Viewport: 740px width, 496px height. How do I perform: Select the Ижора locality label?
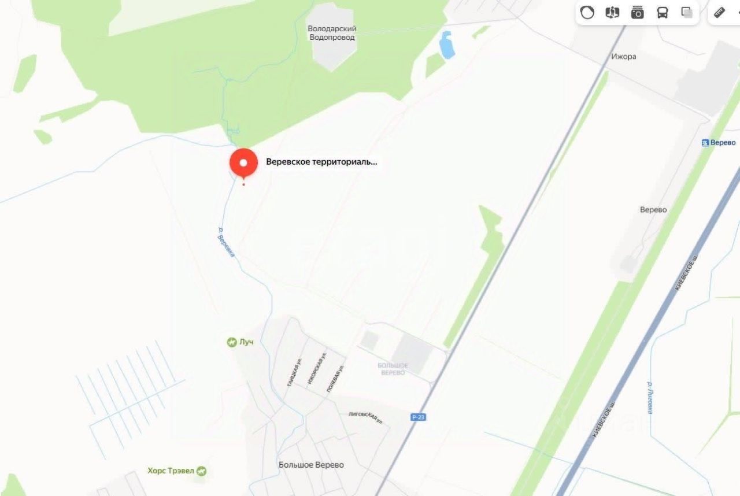click(x=624, y=57)
